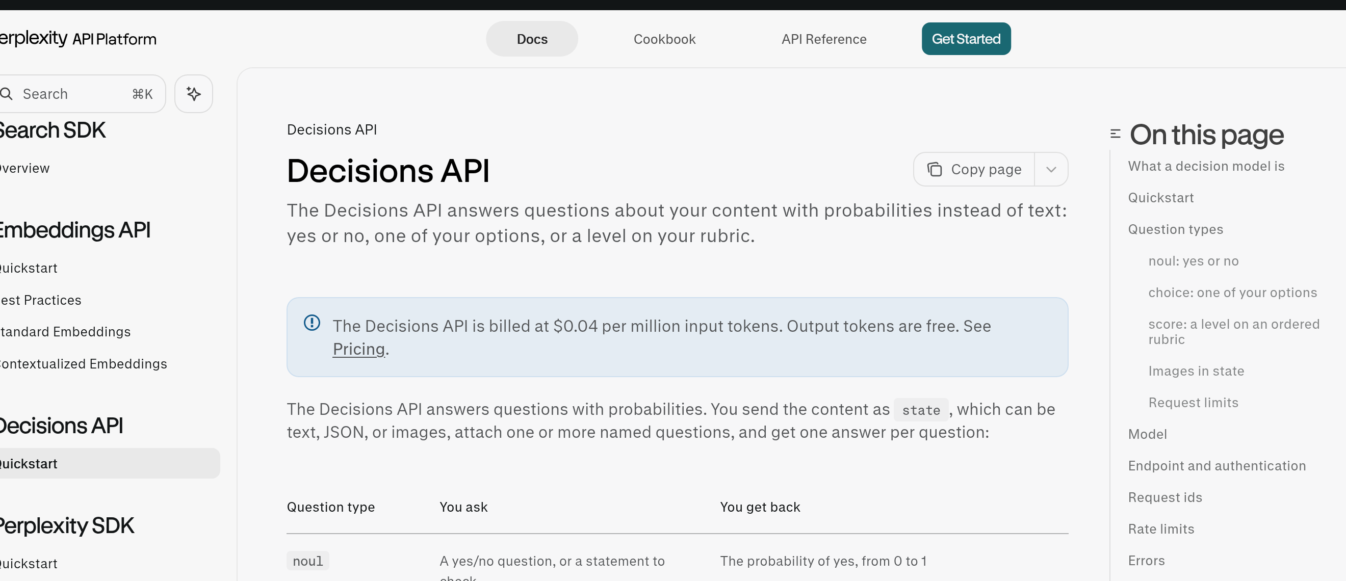1346x581 pixels.
Task: Jump to Endpoint and authentication
Action: pyautogui.click(x=1216, y=466)
